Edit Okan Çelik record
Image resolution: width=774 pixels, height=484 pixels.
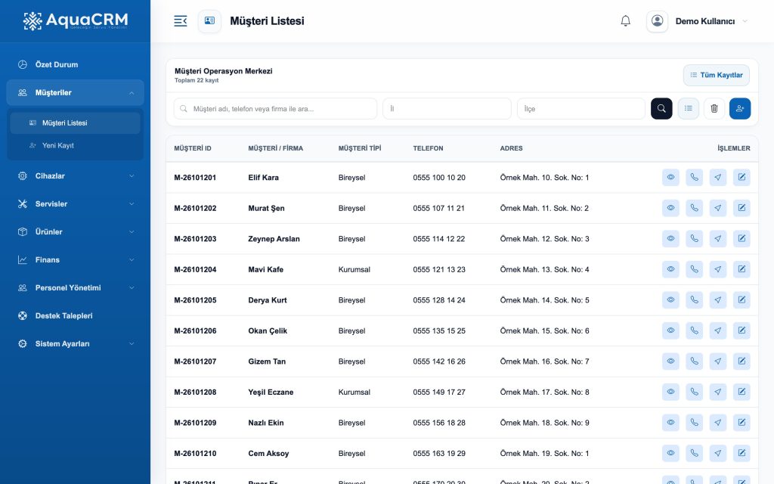coord(741,330)
